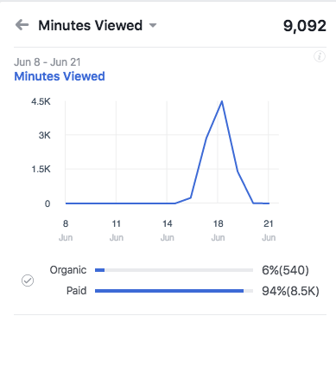Select the 21 Jun axis label
336x387 pixels.
tap(269, 230)
